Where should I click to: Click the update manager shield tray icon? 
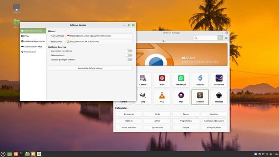click(x=263, y=154)
